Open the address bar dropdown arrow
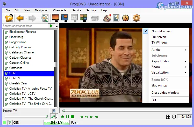The height and width of the screenshot is (127, 194). 57,27
